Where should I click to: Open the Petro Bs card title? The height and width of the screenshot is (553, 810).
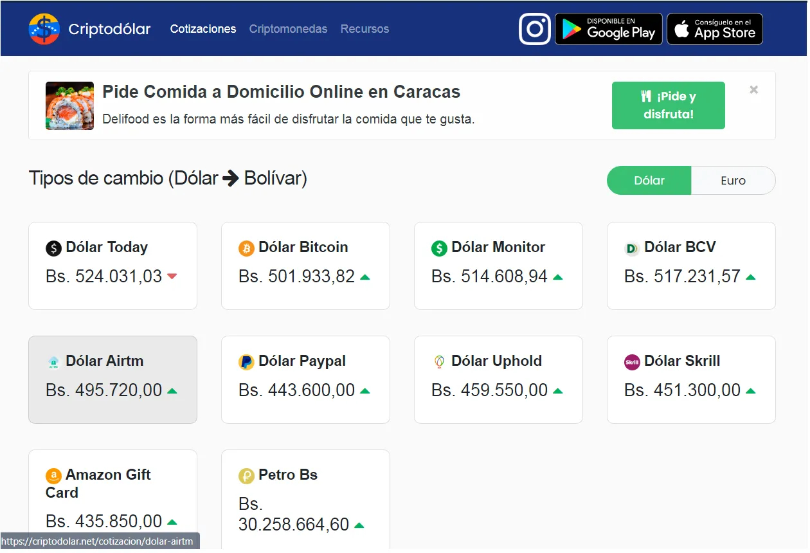pos(288,475)
